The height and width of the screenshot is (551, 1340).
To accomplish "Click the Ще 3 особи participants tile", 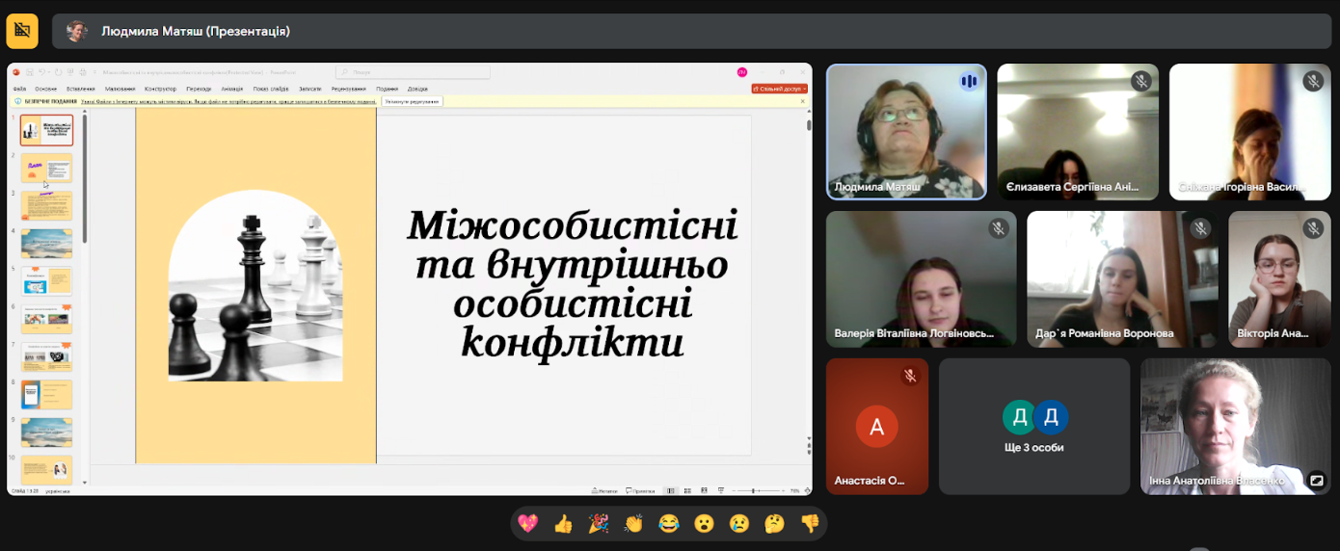I will pyautogui.click(x=1034, y=427).
